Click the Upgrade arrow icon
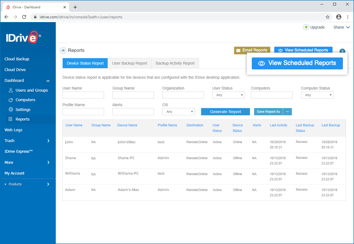 tap(306, 27)
